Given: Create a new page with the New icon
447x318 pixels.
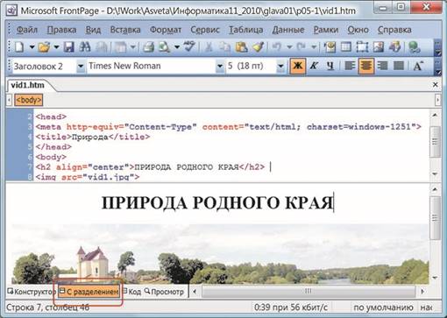Looking at the screenshot, I should (x=19, y=46).
